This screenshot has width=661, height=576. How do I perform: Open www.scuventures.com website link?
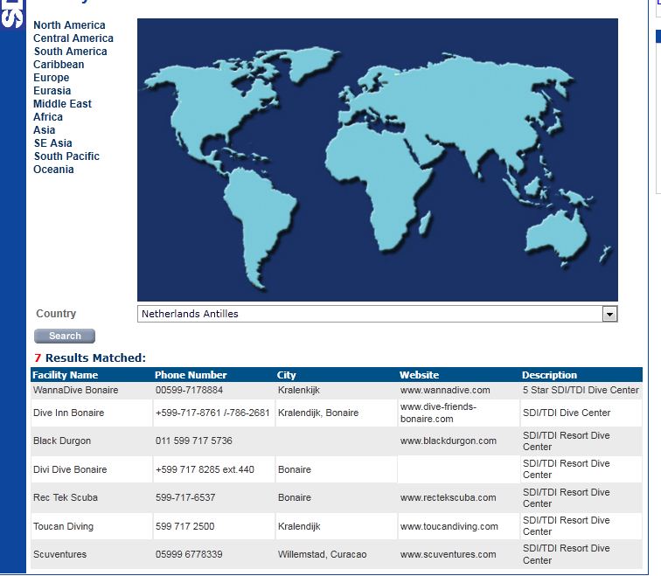449,554
